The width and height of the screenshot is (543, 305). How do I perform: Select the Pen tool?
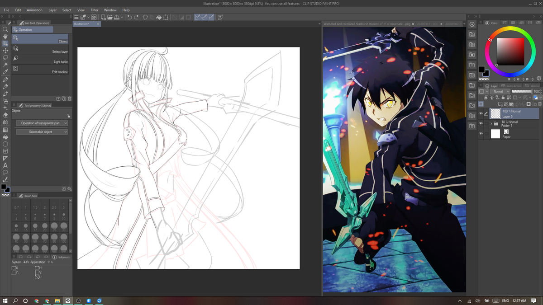coord(5,80)
